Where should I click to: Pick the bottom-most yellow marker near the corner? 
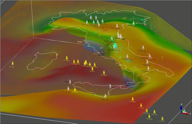click(162, 119)
